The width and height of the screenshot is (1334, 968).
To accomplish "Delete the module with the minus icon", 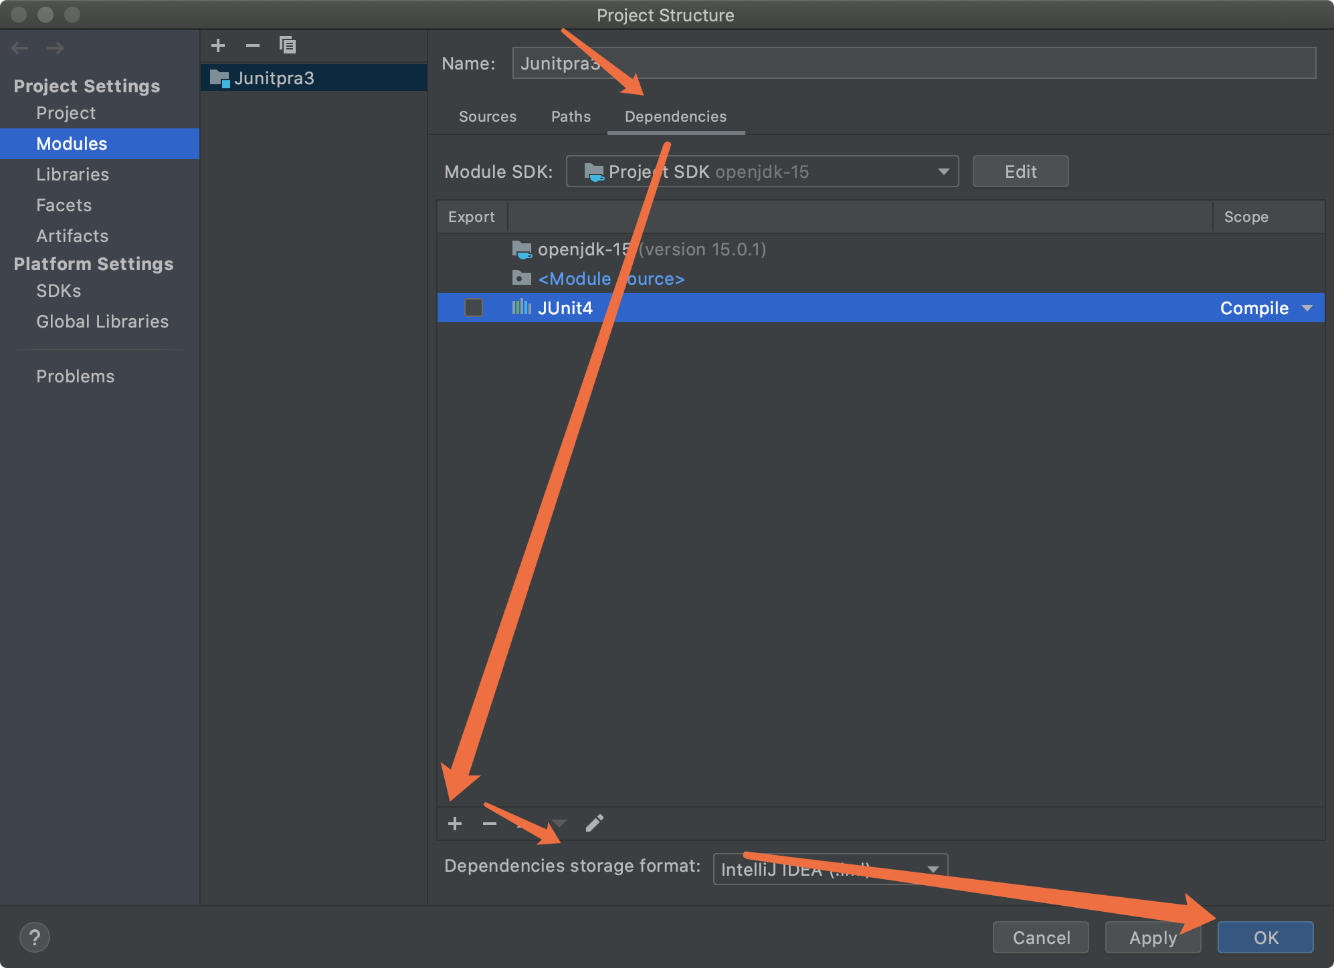I will point(252,45).
